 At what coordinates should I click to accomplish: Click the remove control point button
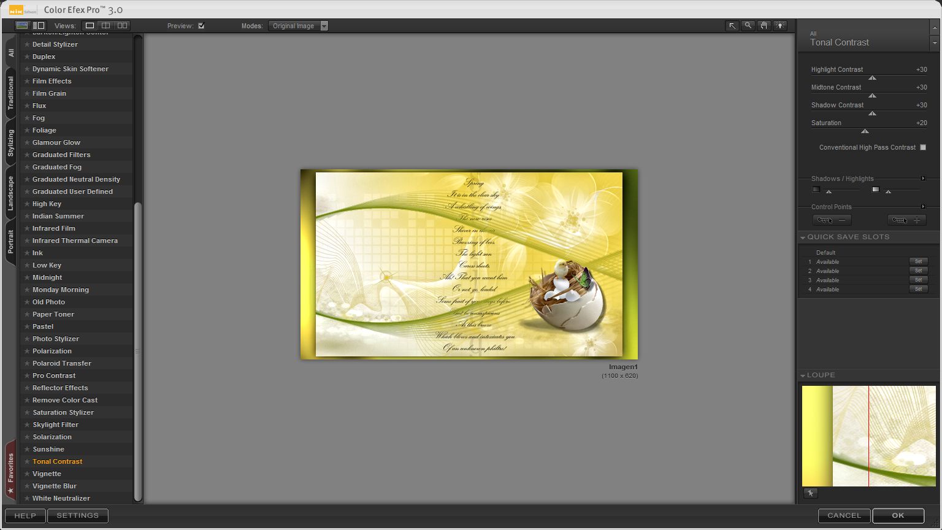pyautogui.click(x=832, y=220)
